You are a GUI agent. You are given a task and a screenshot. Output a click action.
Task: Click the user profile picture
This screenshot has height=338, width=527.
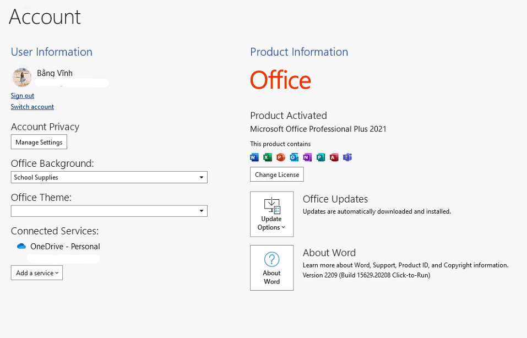tap(22, 77)
